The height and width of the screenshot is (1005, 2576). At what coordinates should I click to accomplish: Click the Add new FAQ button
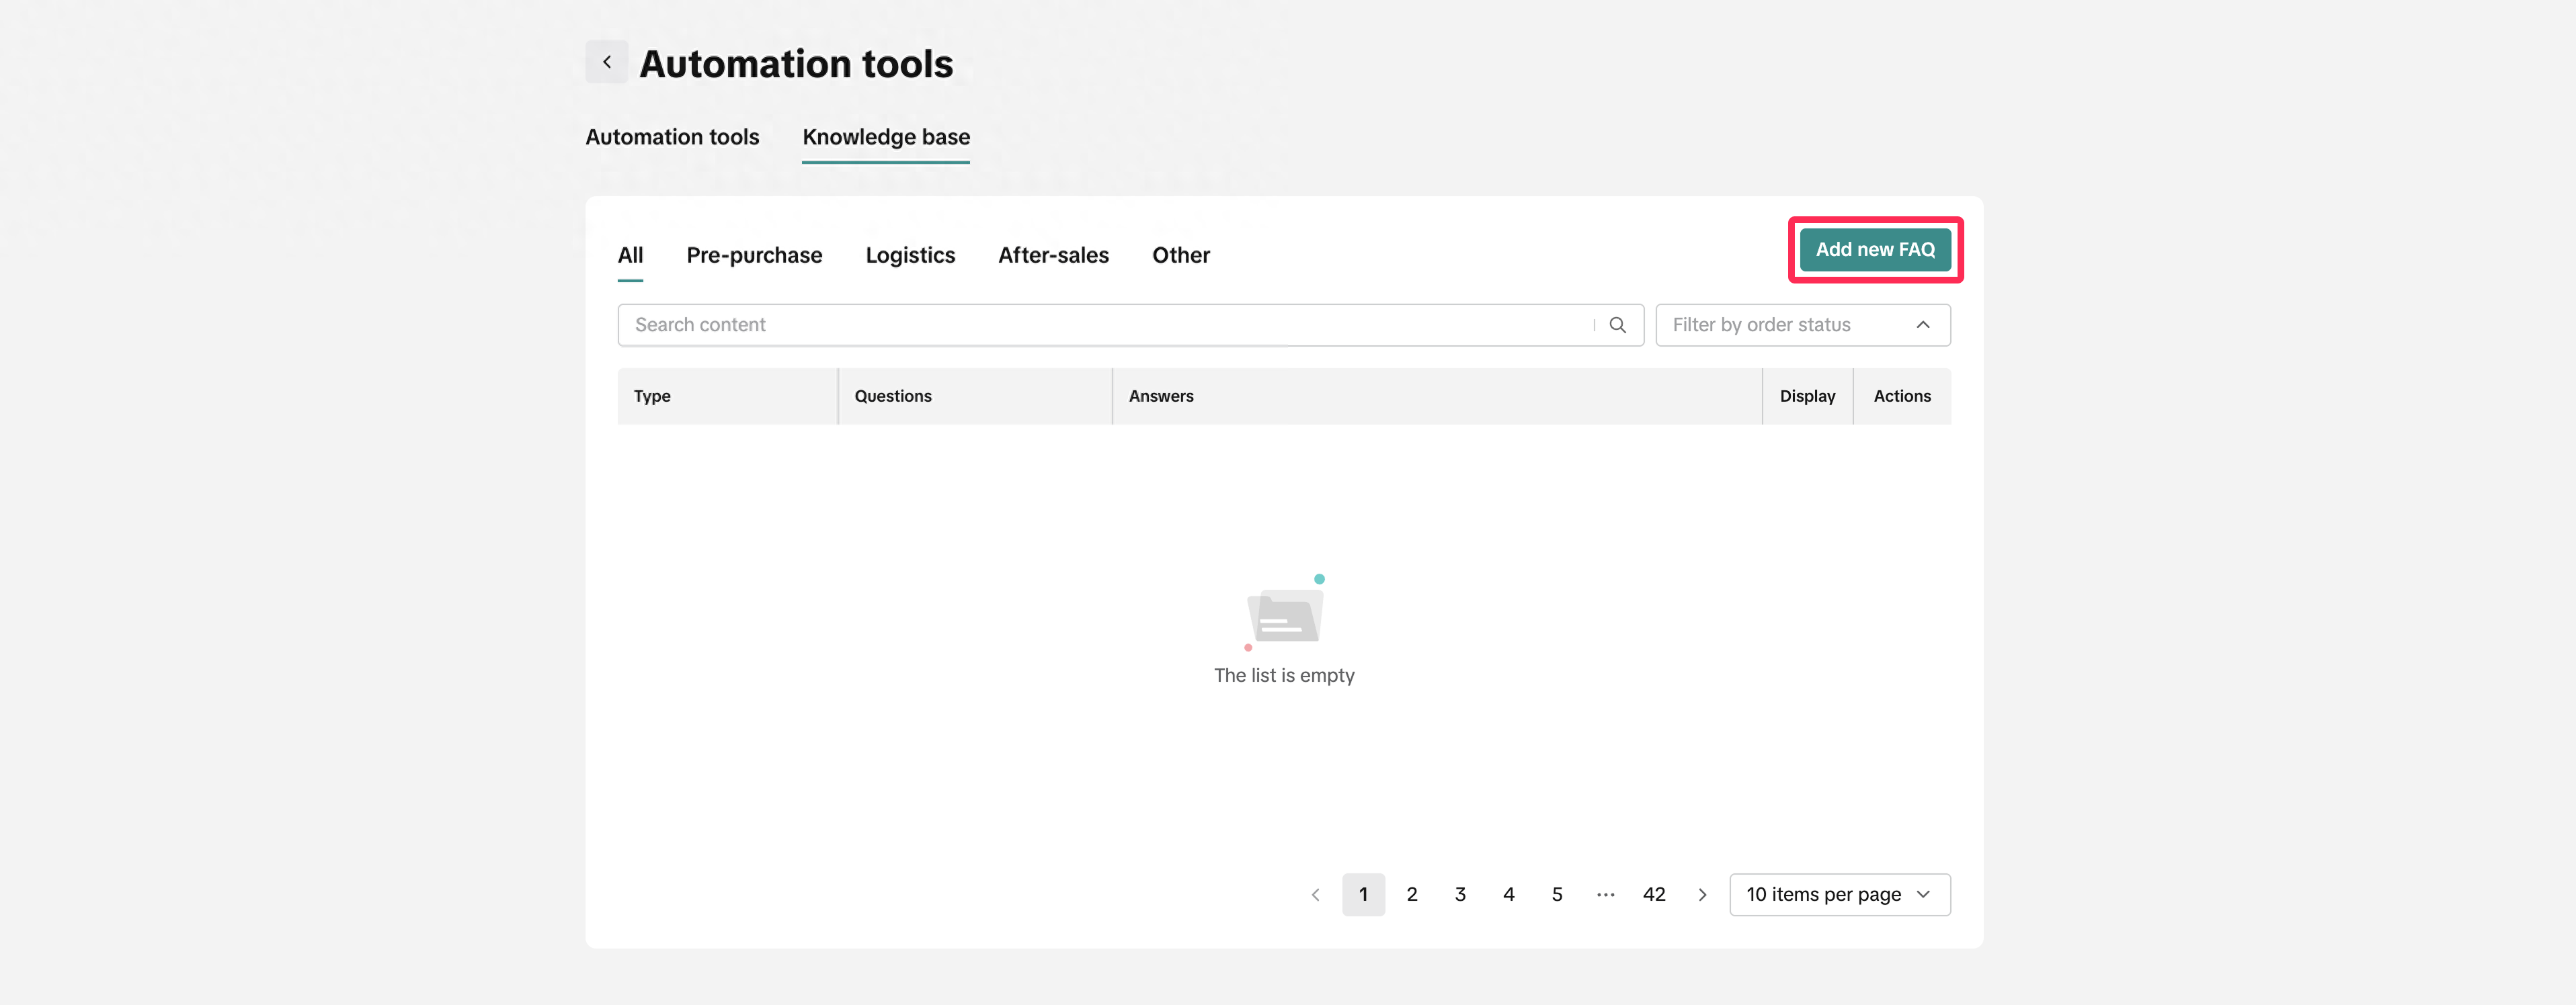tap(1875, 250)
